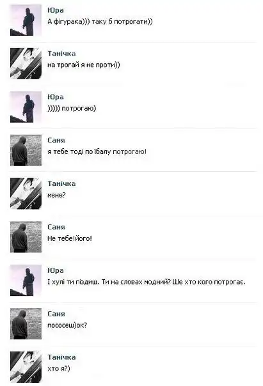Click Танічка's name above "на трогай я не проти"

61,54
